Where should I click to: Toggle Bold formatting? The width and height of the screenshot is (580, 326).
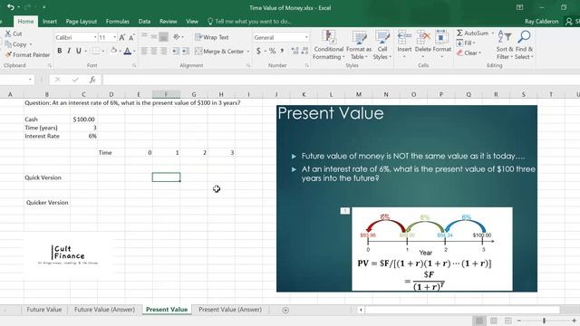point(60,51)
